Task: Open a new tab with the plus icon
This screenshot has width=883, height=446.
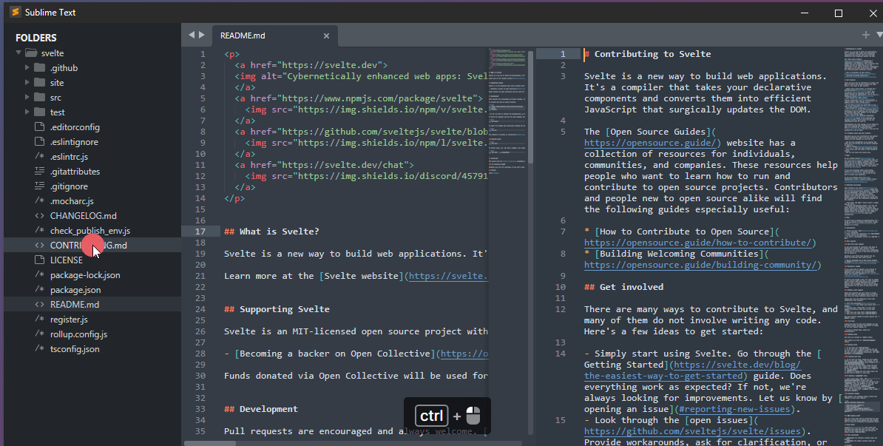Action: point(865,35)
